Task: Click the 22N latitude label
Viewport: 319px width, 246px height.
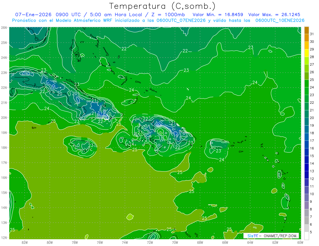Action: pyautogui.click(x=4, y=88)
